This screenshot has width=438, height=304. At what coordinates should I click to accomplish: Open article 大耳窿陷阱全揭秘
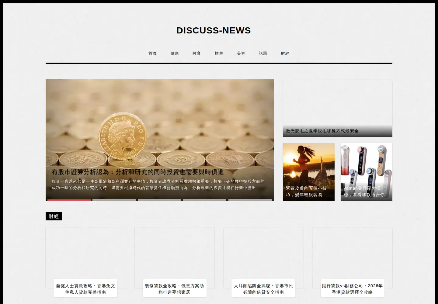click(263, 289)
